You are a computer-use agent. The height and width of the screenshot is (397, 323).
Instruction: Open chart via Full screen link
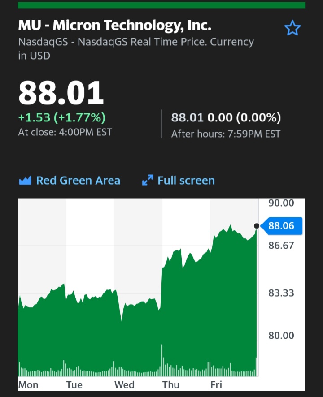[x=186, y=181]
